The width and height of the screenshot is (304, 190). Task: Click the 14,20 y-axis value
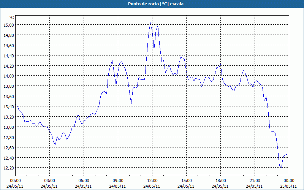tap(9, 66)
